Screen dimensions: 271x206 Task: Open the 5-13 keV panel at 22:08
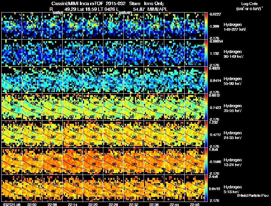pos(53,188)
